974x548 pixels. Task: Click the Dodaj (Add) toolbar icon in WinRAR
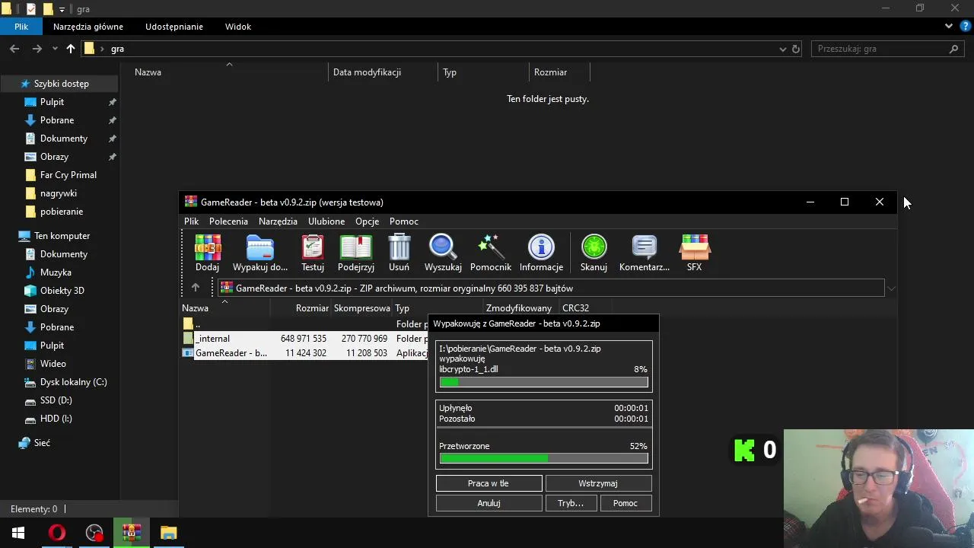pos(207,253)
